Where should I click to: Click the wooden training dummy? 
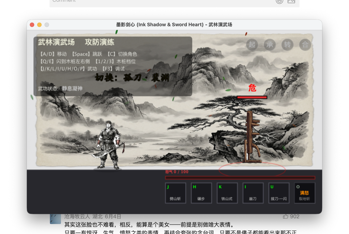point(253,137)
